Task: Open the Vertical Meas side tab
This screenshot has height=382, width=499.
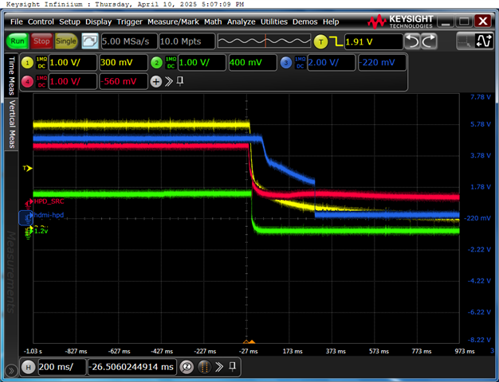Action: 11,124
